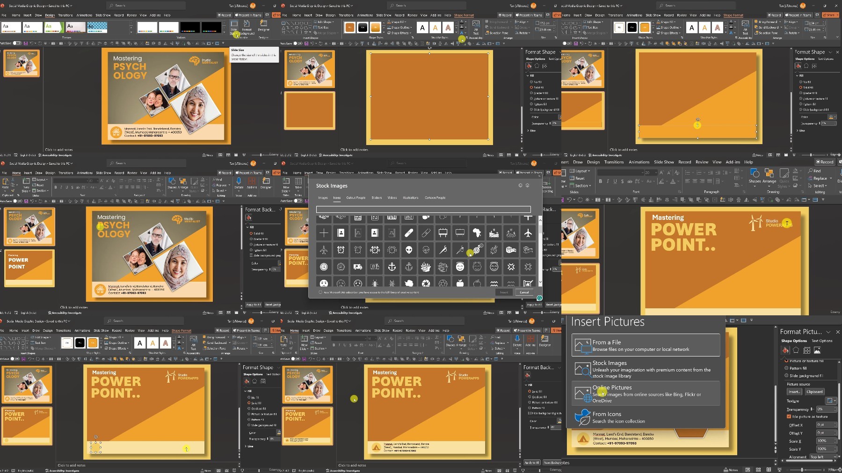842x473 pixels.
Task: Open the Stickers tab in Stock Images
Action: pos(377,198)
